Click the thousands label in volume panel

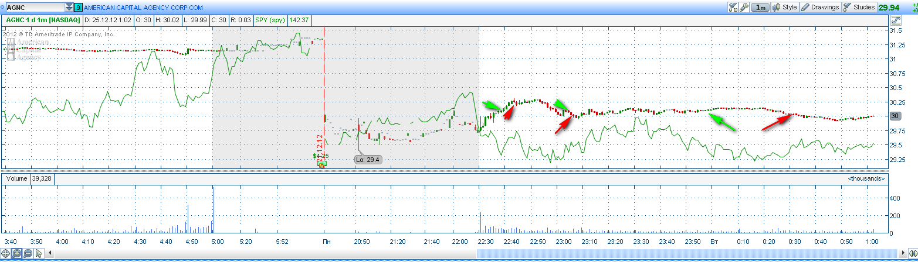point(866,178)
